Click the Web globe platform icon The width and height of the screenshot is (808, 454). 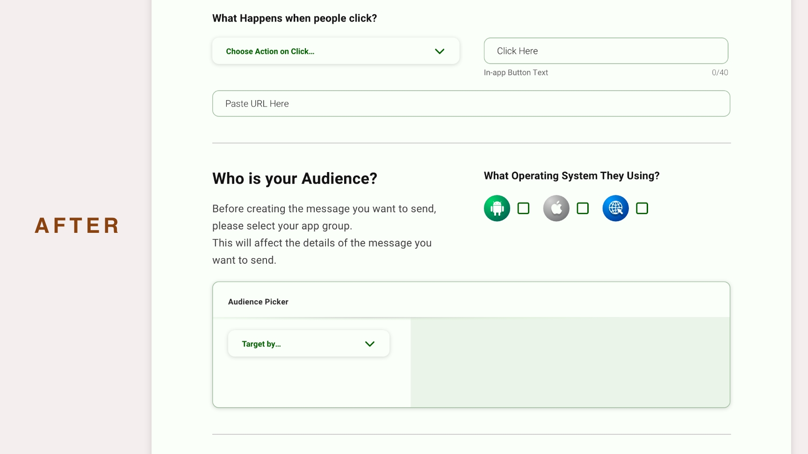pyautogui.click(x=615, y=208)
